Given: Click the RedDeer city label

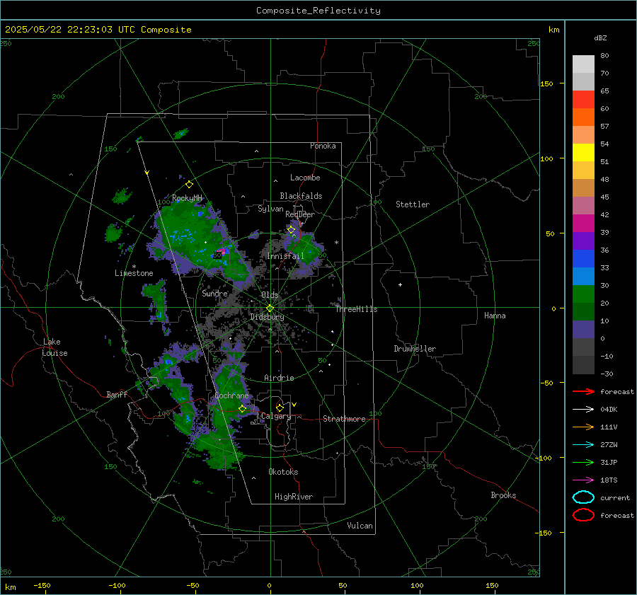Looking at the screenshot, I should pyautogui.click(x=300, y=214).
